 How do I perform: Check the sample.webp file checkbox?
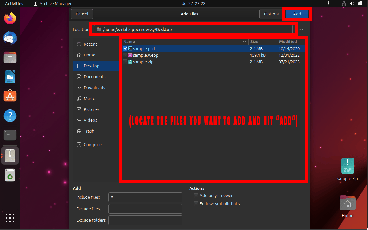125,55
